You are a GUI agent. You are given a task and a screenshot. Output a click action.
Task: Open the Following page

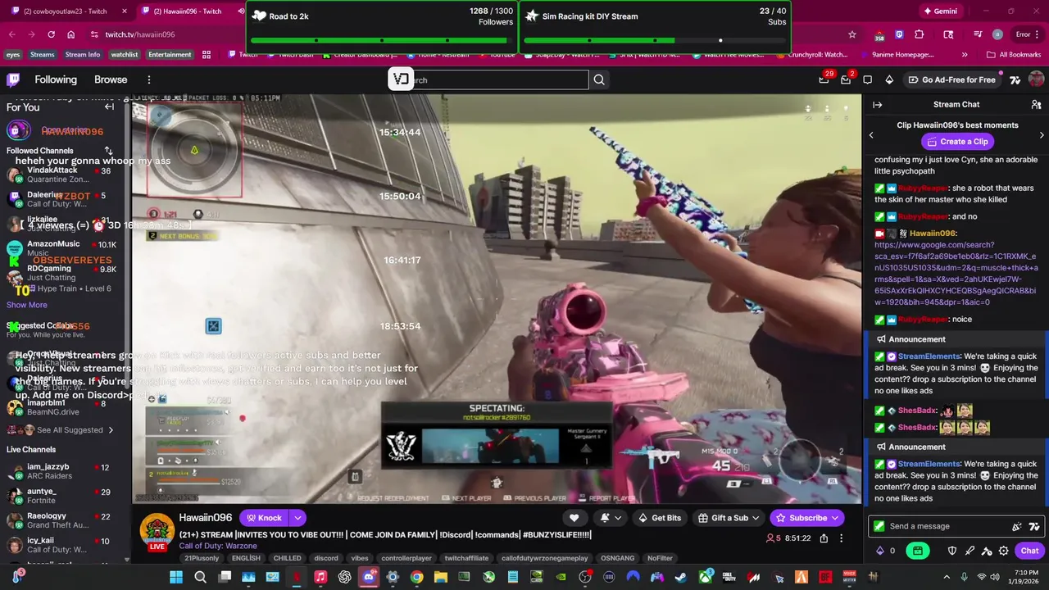tap(56, 79)
